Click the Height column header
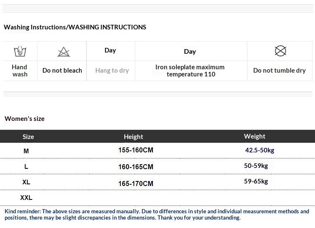This screenshot has height=228, width=315. [x=134, y=136]
